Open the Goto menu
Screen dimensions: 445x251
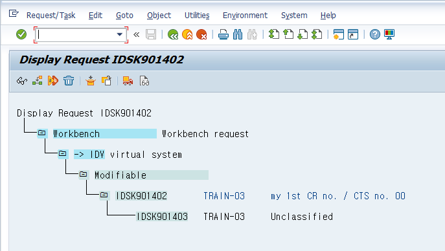click(124, 16)
